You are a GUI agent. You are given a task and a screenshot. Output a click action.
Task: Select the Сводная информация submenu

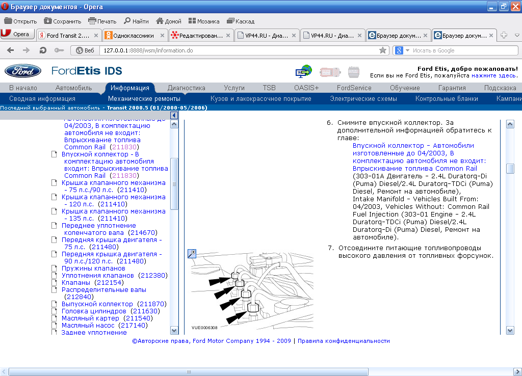[x=42, y=98]
